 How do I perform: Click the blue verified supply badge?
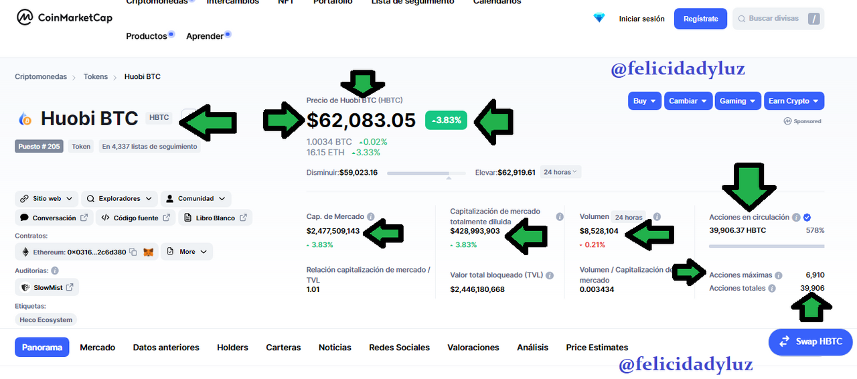[807, 218]
